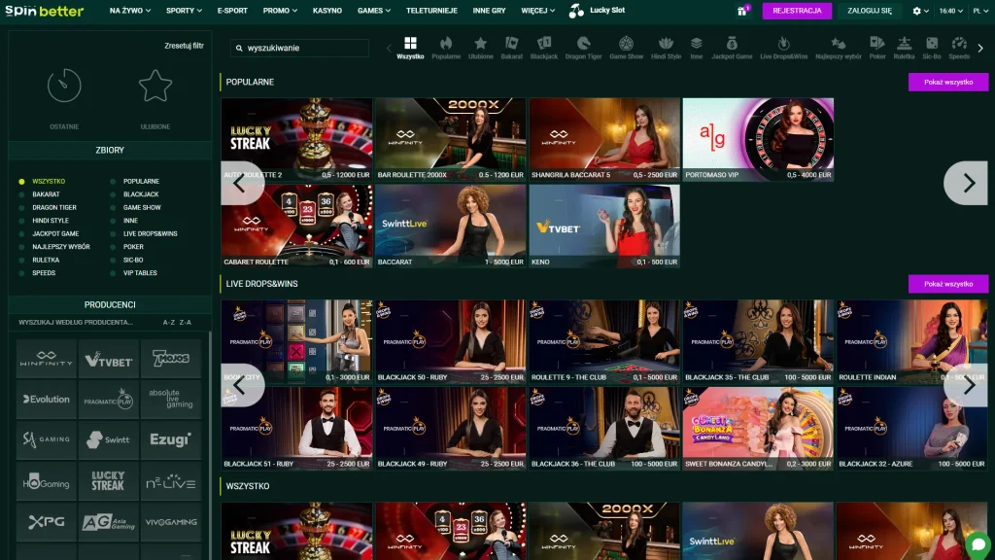995x560 pixels.
Task: Open the Teleturnieje menu item
Action: [x=431, y=11]
